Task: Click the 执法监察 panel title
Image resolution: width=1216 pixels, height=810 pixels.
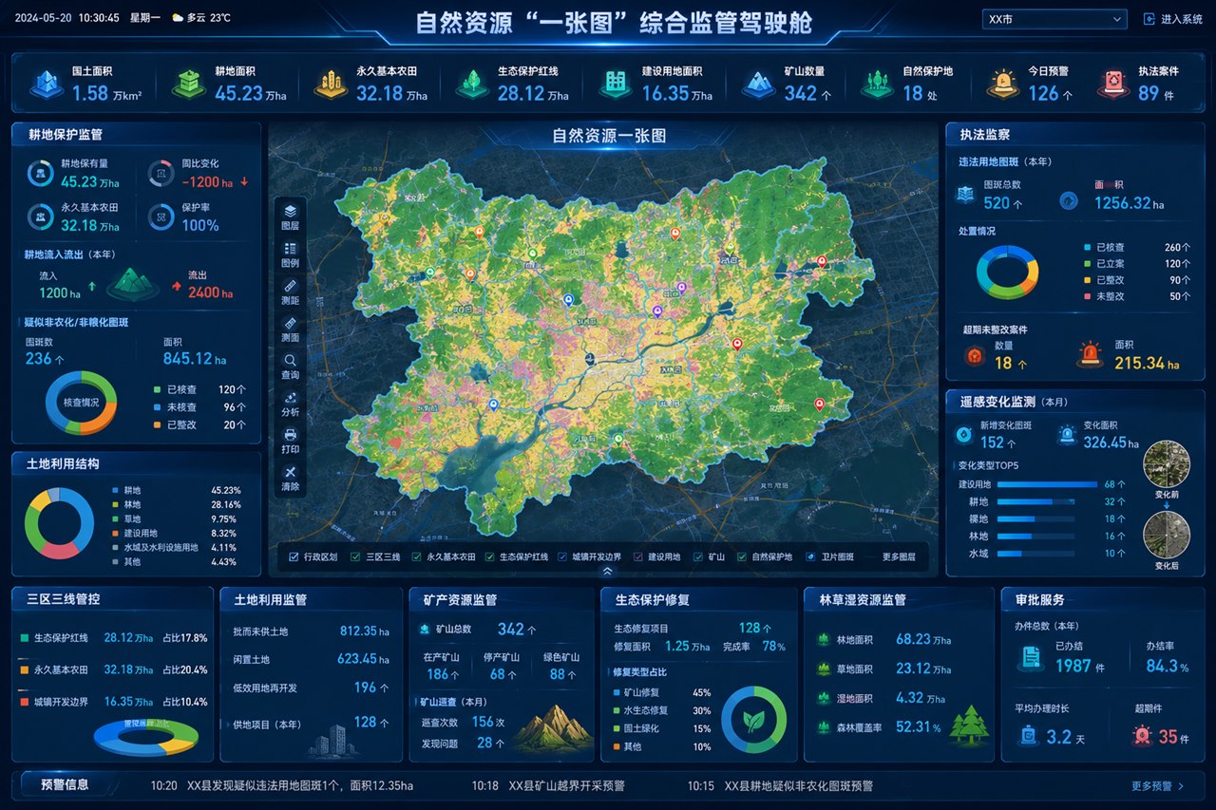Action: 983,135
